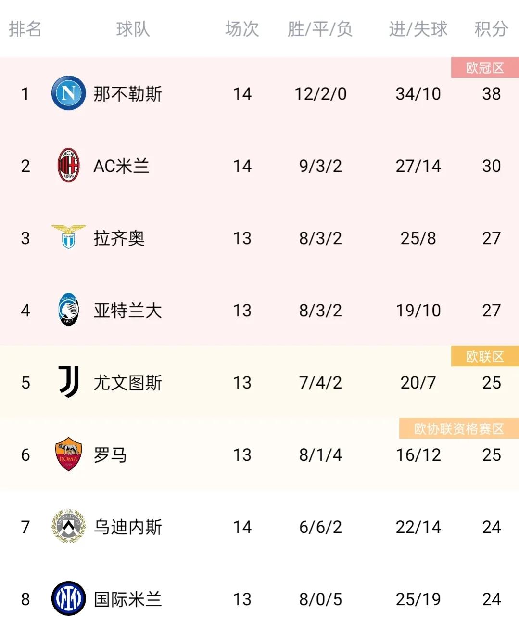Open the 国际米兰 team name link
This screenshot has height=635, width=519.
[x=127, y=599]
